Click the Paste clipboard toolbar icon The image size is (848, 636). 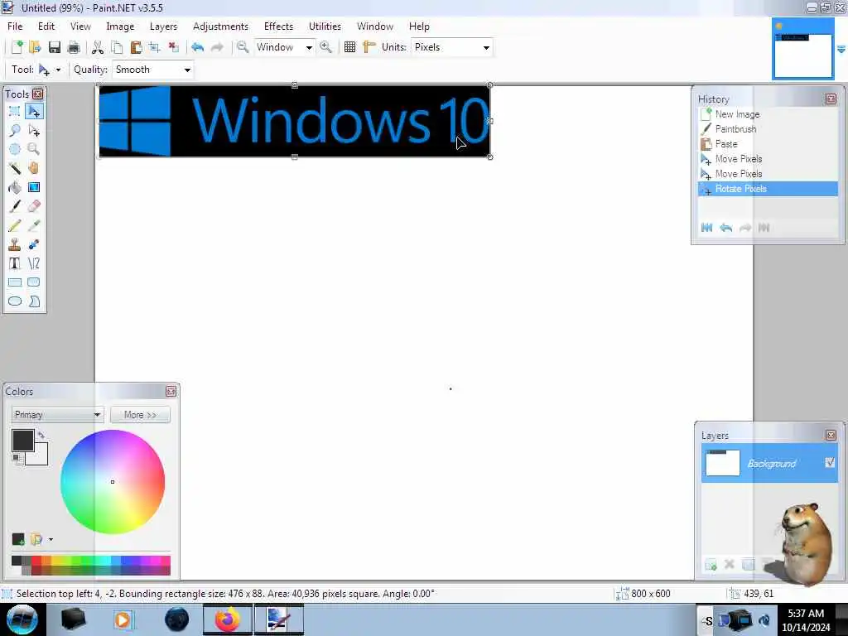click(136, 47)
